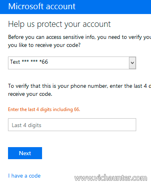Click the masked digits "*66" in the selector
Viewport: 151px width, 182px height.
click(x=44, y=62)
